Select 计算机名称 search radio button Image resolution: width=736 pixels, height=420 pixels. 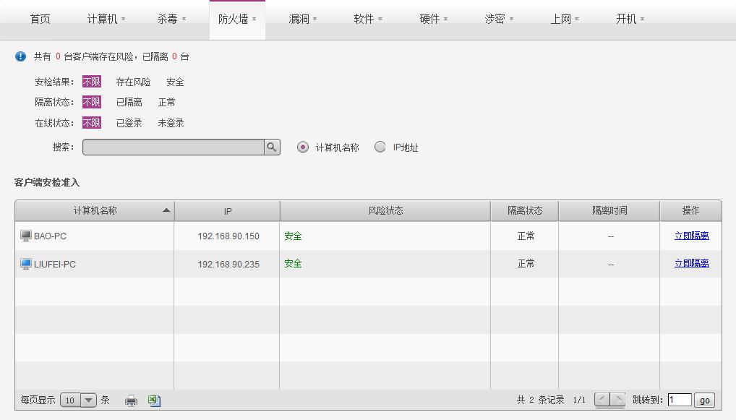(x=303, y=147)
